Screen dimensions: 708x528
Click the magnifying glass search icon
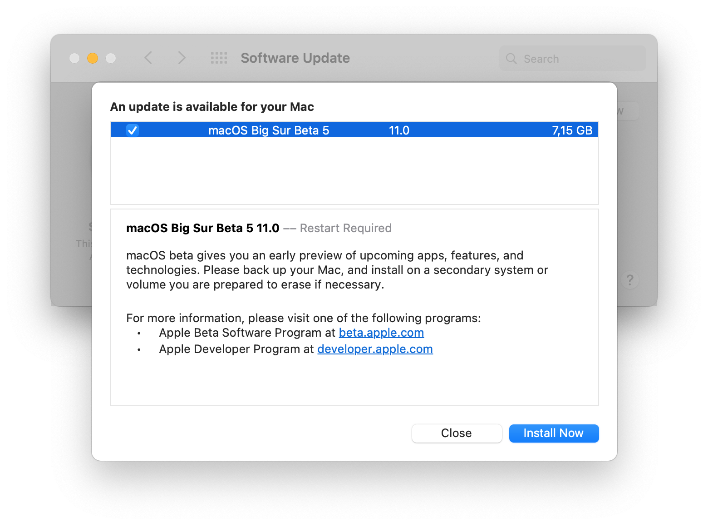tap(511, 59)
